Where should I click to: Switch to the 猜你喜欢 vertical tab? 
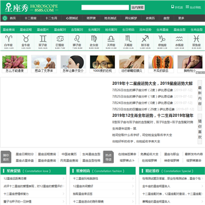coord(200,129)
